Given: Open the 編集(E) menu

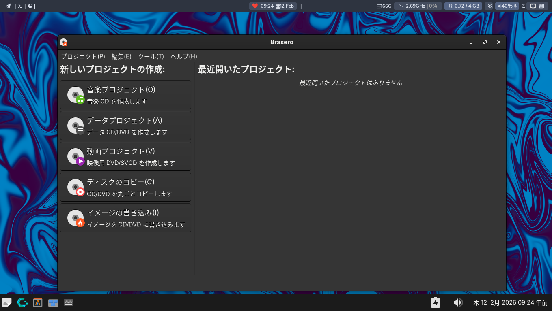Looking at the screenshot, I should click(x=121, y=56).
